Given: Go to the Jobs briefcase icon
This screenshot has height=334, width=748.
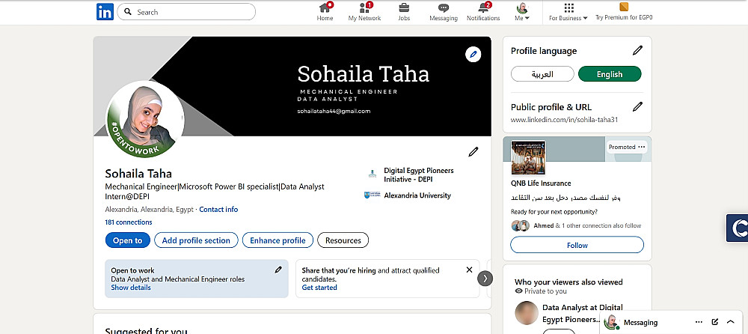Looking at the screenshot, I should (x=404, y=12).
